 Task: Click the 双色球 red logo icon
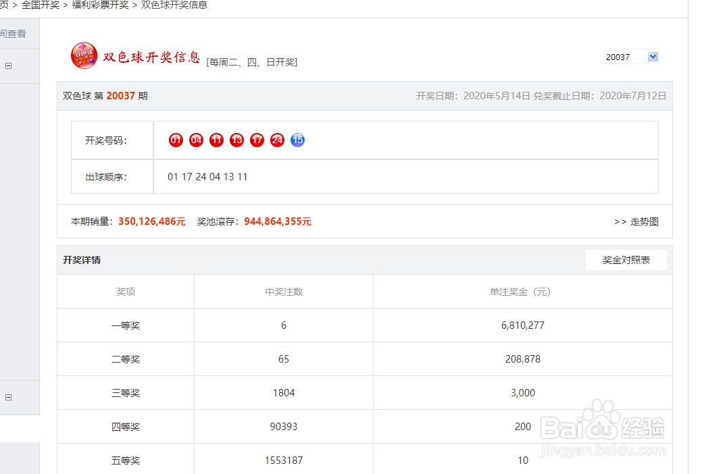coord(84,57)
